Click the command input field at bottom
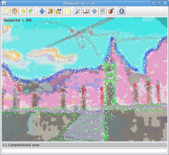 coord(84,151)
